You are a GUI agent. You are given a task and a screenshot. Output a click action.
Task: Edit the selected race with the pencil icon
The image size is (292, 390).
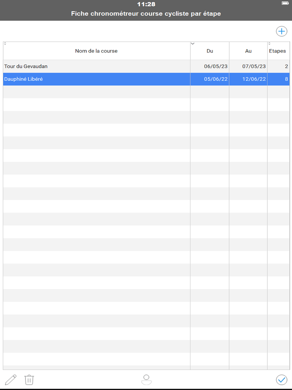[11, 380]
